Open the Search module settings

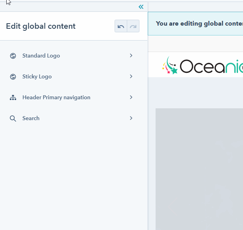[x=31, y=119]
